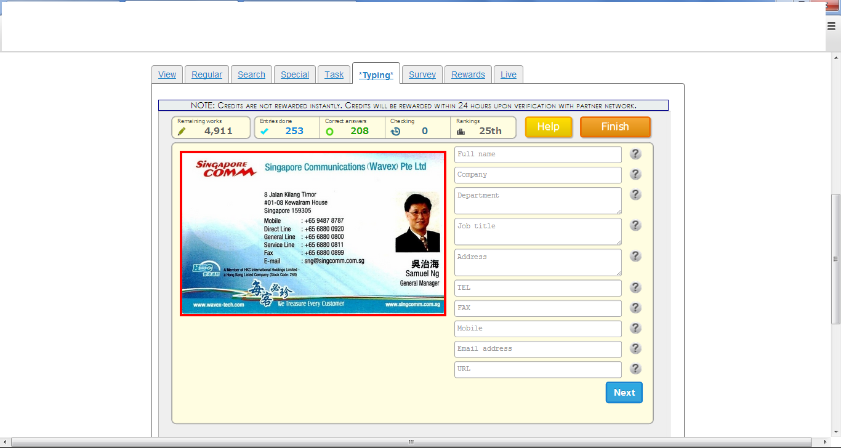Focus the Company input field
The height and width of the screenshot is (448, 841).
538,175
